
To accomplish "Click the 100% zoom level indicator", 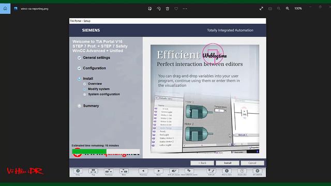I will coord(298,8).
